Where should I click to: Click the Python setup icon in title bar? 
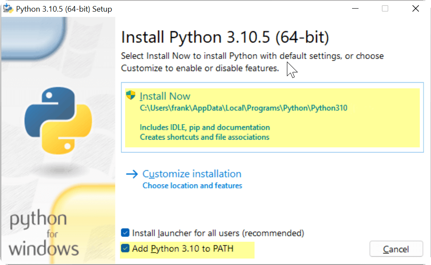pos(8,9)
